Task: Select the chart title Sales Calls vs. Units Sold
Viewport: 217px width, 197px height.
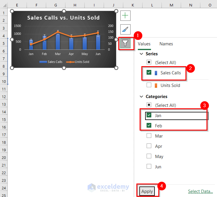Action: pyautogui.click(x=63, y=18)
